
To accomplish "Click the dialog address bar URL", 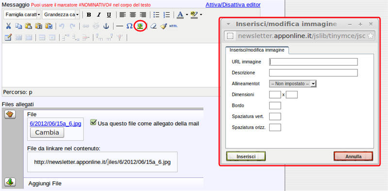I will 302,36.
